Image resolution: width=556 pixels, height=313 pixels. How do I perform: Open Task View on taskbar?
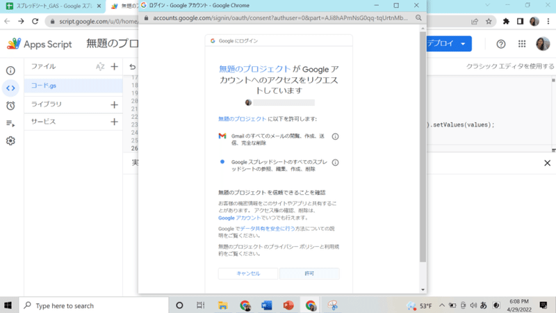click(x=201, y=305)
